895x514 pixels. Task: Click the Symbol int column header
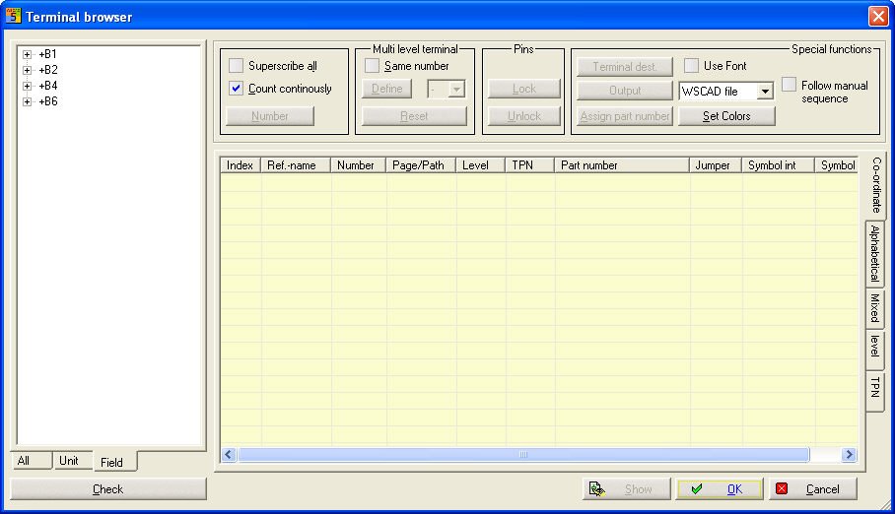pos(778,165)
